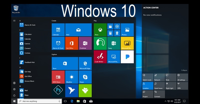The width and height of the screenshot is (200, 104).
Task: Open the Alarms & Clock tile in Create
Action: point(58,43)
